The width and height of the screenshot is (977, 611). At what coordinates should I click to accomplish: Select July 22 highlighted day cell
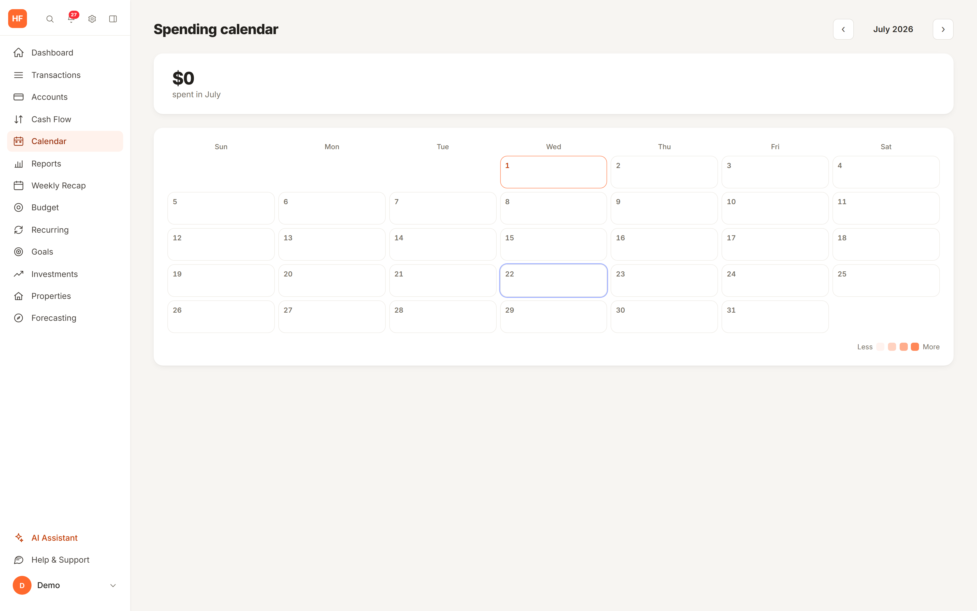coord(553,281)
